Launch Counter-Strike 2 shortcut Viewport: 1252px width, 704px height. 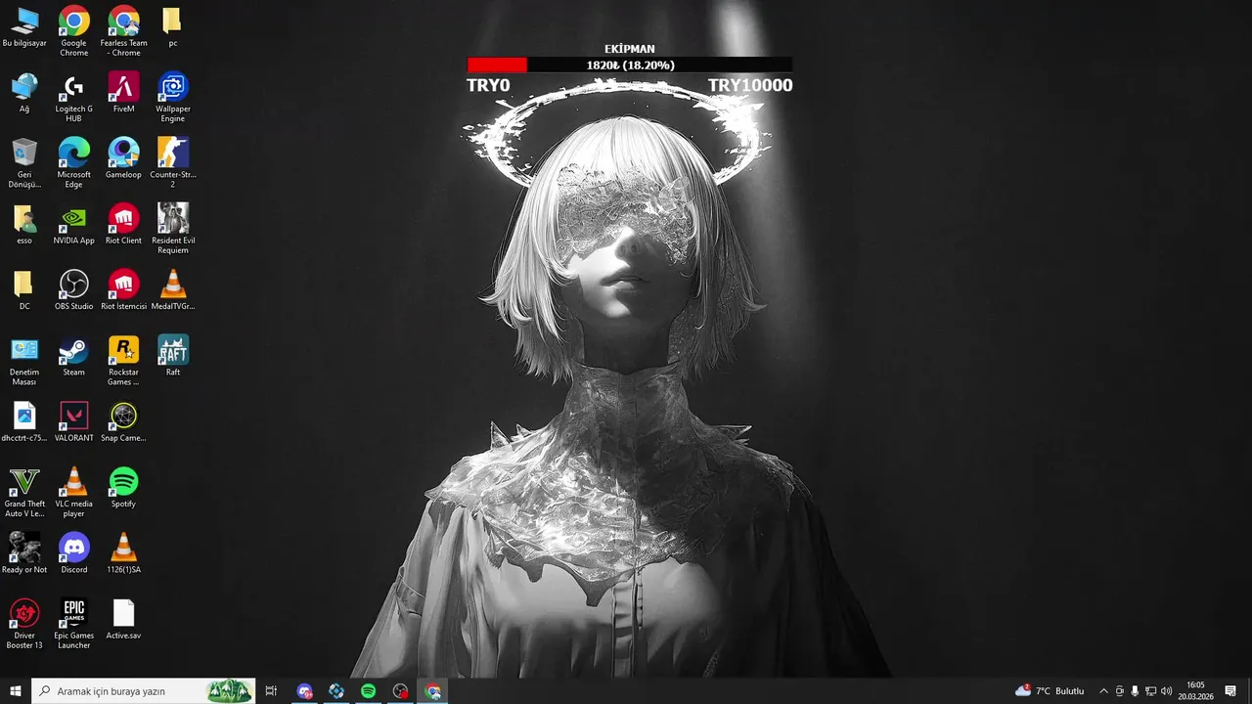[173, 163]
